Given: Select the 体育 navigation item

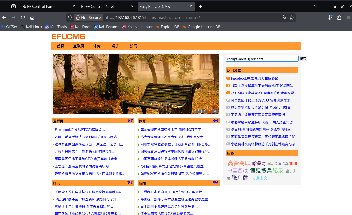Looking at the screenshot, I should (x=97, y=46).
